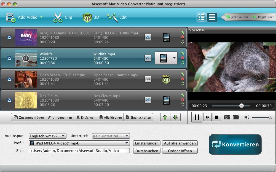Open settings wrench for Des.Fleurs row

tap(183, 95)
